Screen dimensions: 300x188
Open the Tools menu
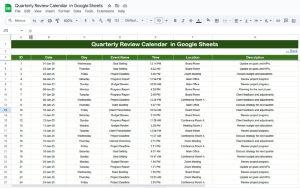[x=89, y=11]
